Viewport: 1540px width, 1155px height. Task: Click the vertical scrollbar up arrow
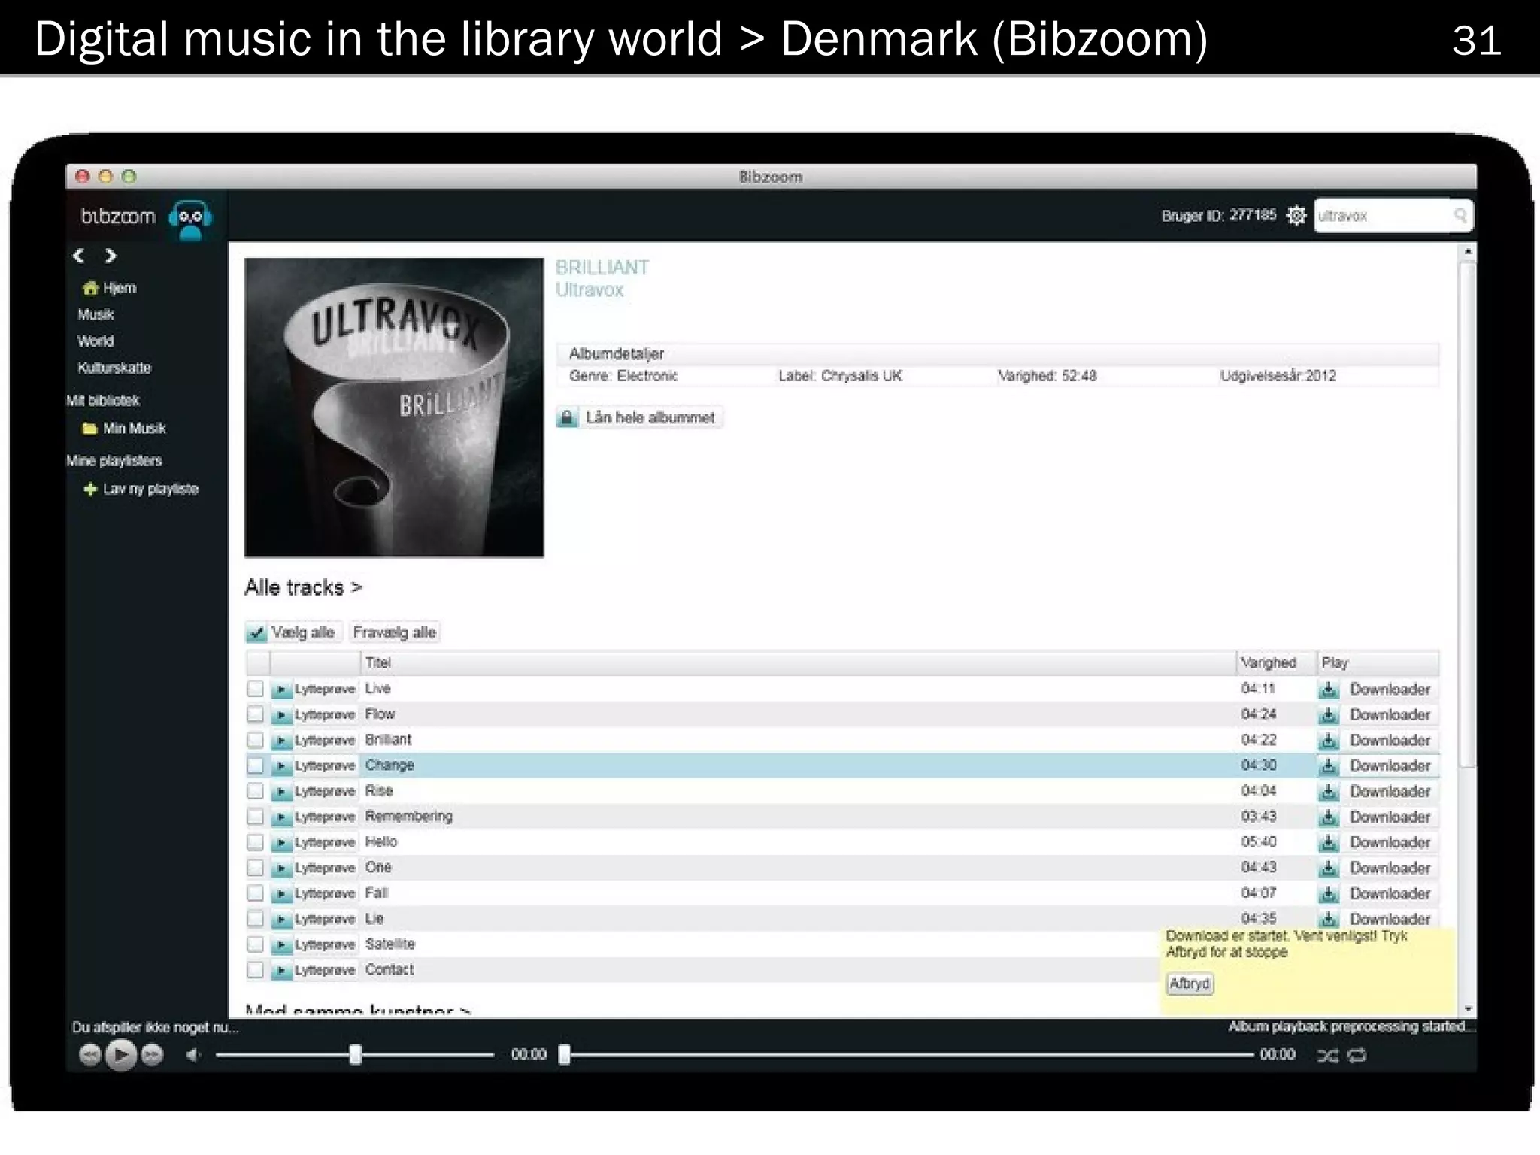(x=1467, y=252)
